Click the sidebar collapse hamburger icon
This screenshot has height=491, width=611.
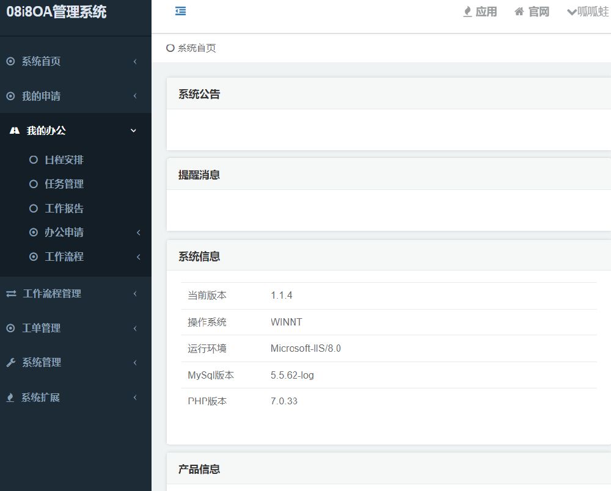click(x=180, y=11)
